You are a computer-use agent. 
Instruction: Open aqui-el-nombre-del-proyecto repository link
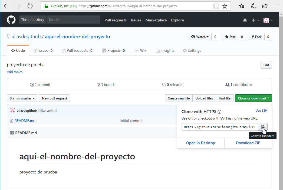pyautogui.click(x=77, y=37)
